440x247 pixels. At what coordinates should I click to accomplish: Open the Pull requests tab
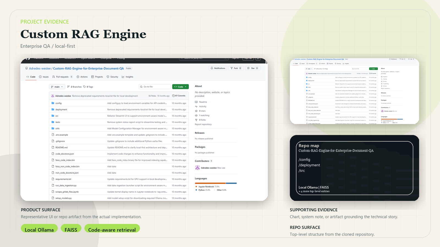[x=62, y=77]
